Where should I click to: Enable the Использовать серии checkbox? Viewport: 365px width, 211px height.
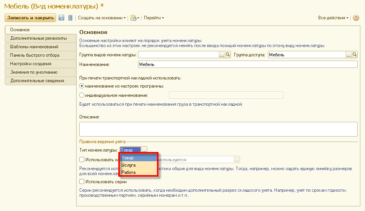tap(82, 182)
